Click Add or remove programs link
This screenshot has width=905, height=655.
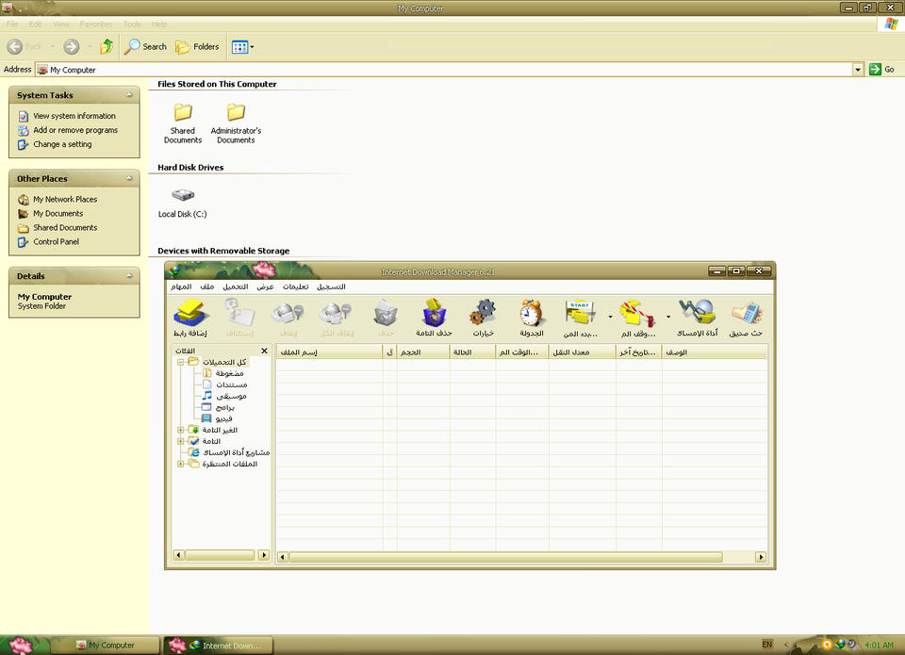(x=75, y=130)
